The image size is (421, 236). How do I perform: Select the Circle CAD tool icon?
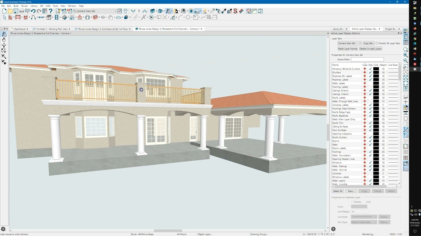(188, 17)
